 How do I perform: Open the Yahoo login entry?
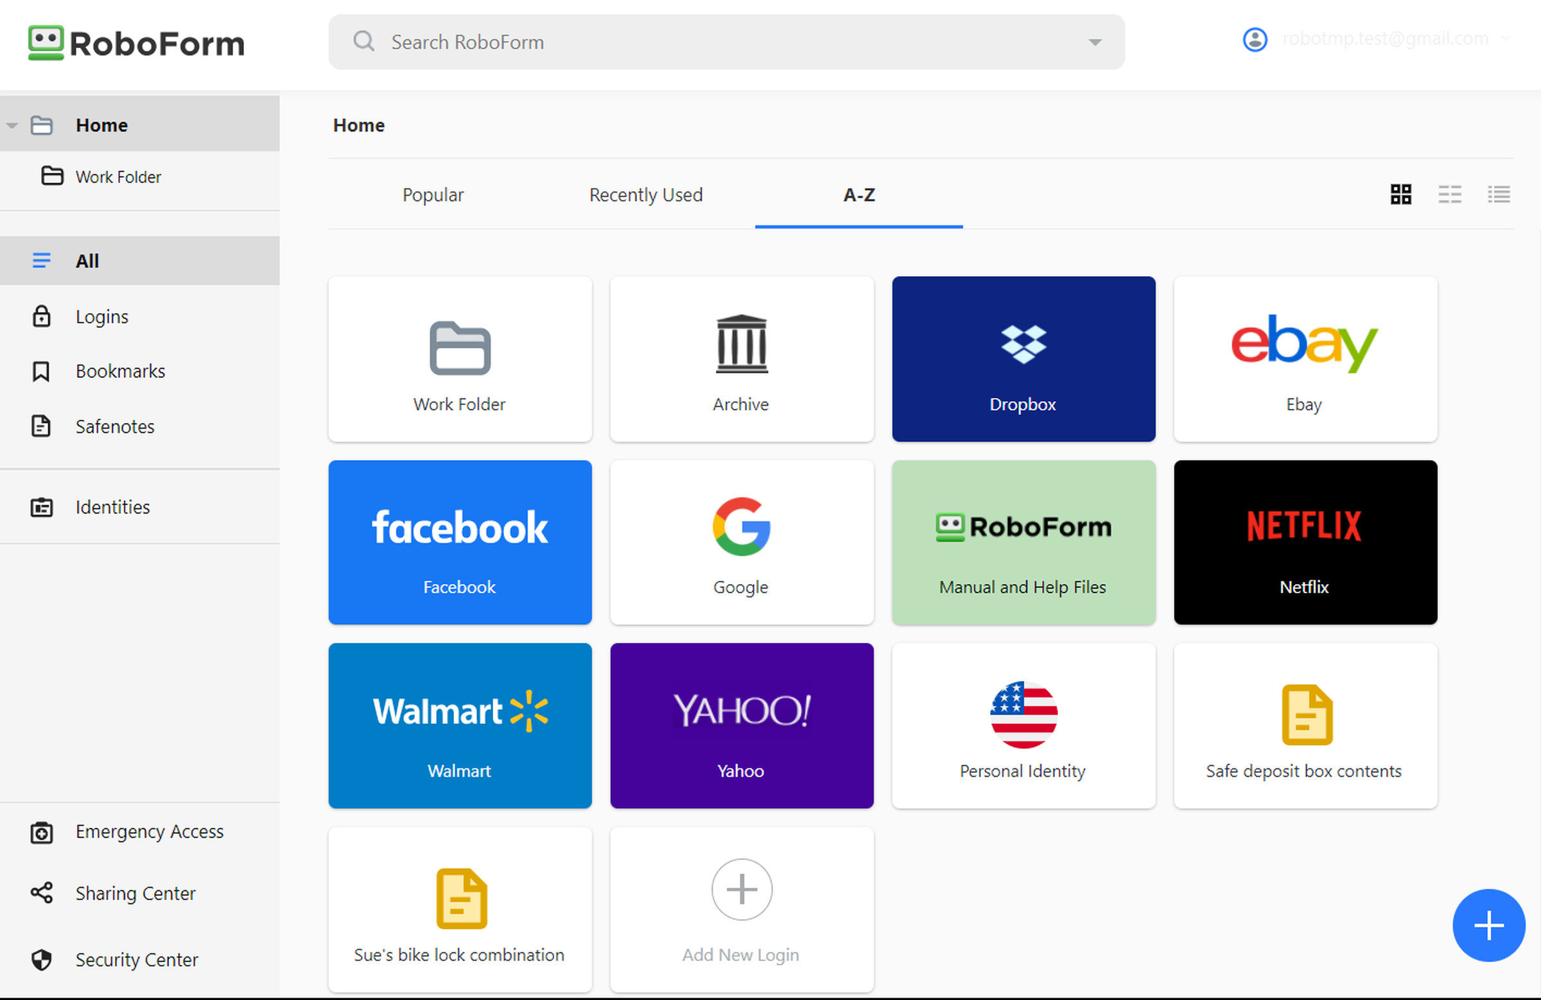(742, 725)
